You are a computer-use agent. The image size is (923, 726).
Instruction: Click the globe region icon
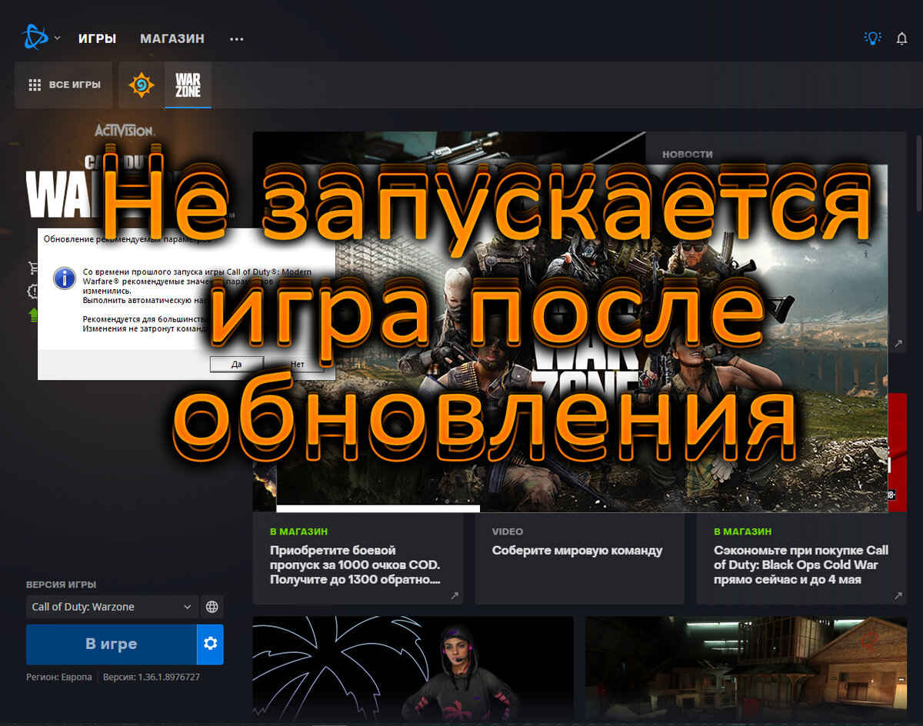click(212, 607)
